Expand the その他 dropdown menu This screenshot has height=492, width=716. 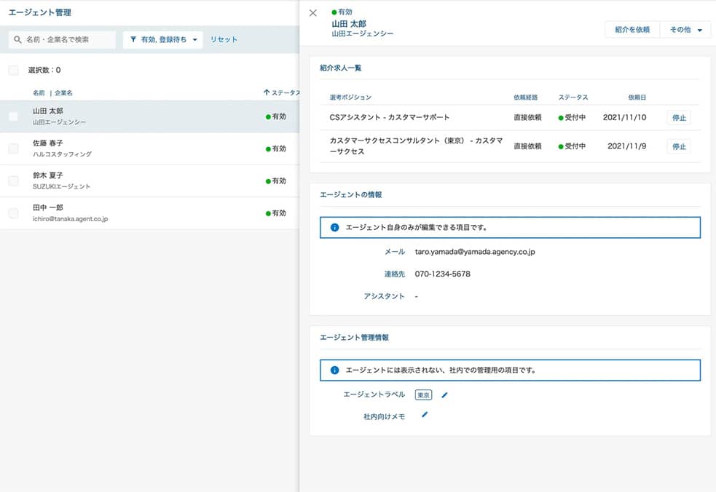pyautogui.click(x=685, y=30)
